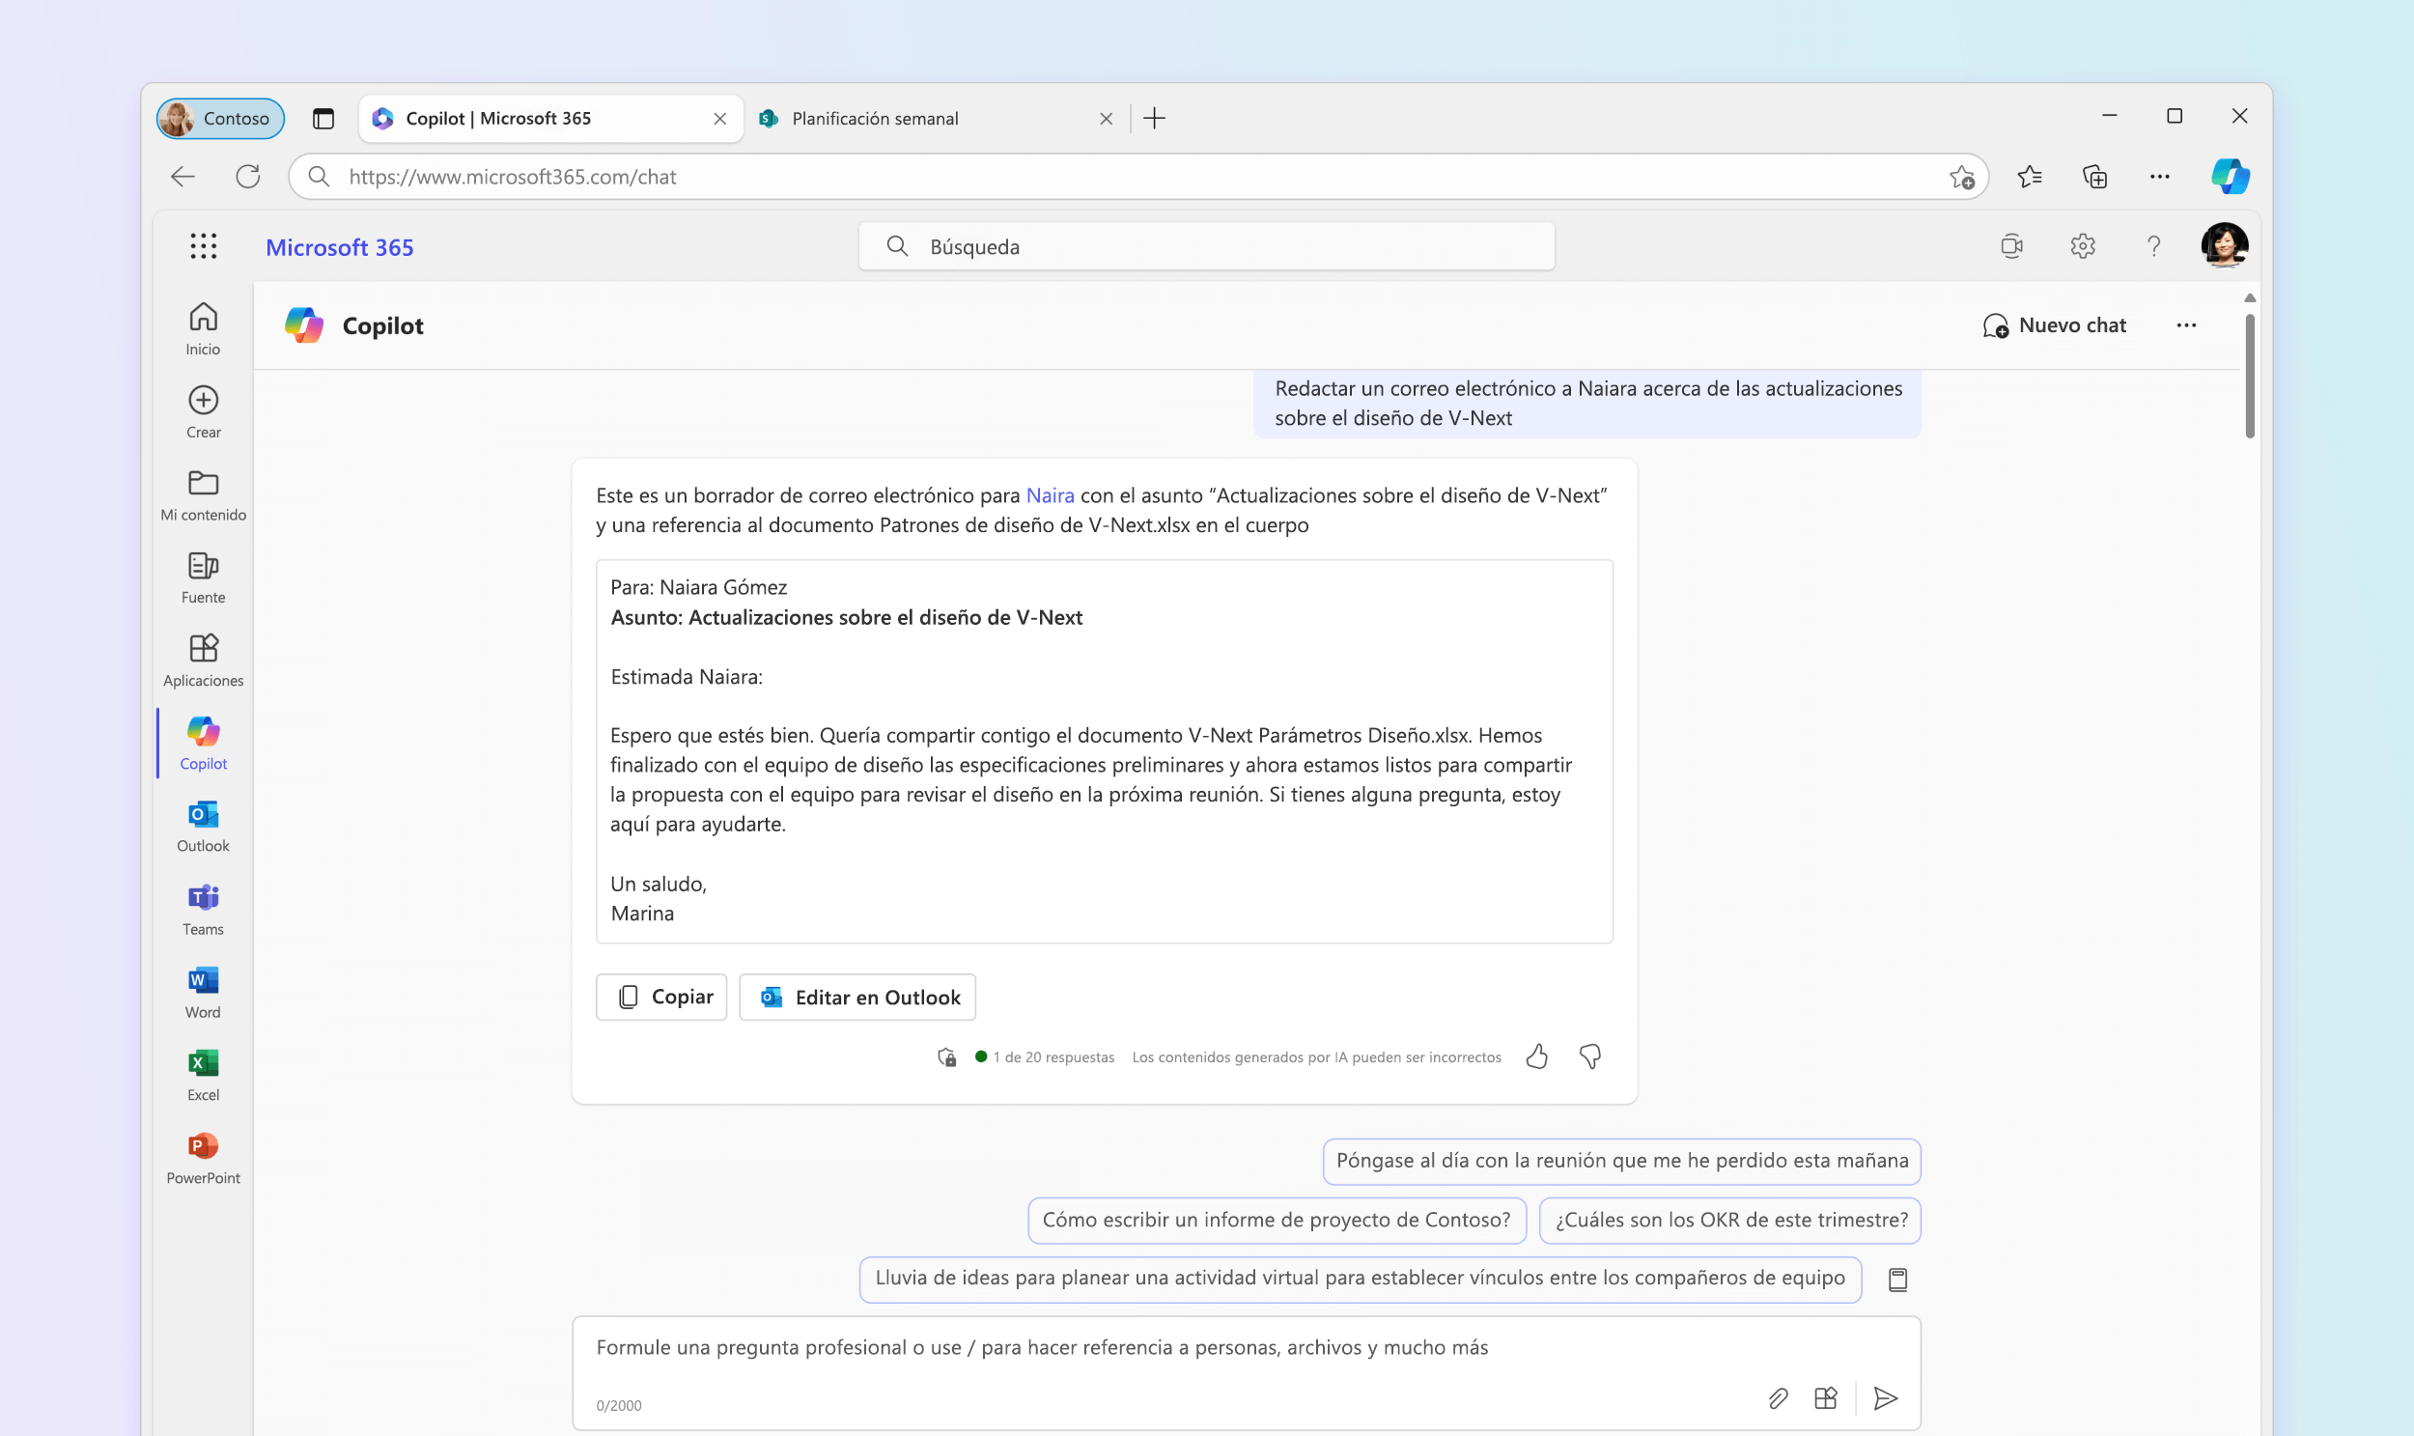Choose the OKR de este trimestre suggestion

point(1730,1220)
